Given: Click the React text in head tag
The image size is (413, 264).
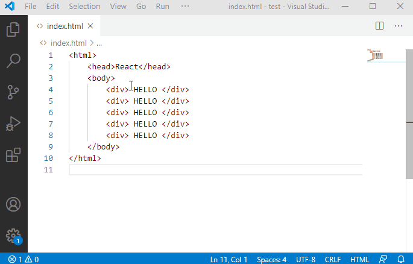Looking at the screenshot, I should pyautogui.click(x=127, y=66).
